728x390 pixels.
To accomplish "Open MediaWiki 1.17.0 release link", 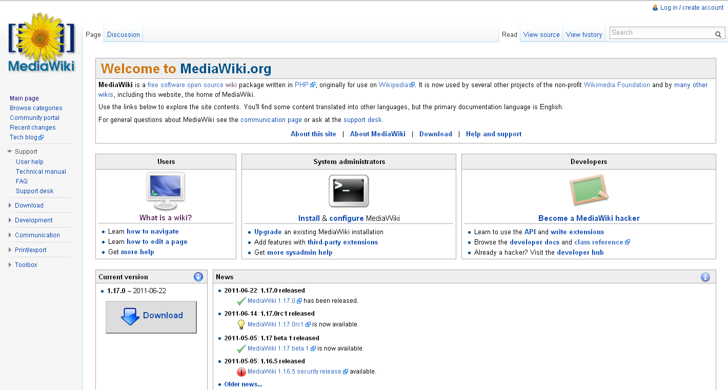I will [x=275, y=301].
